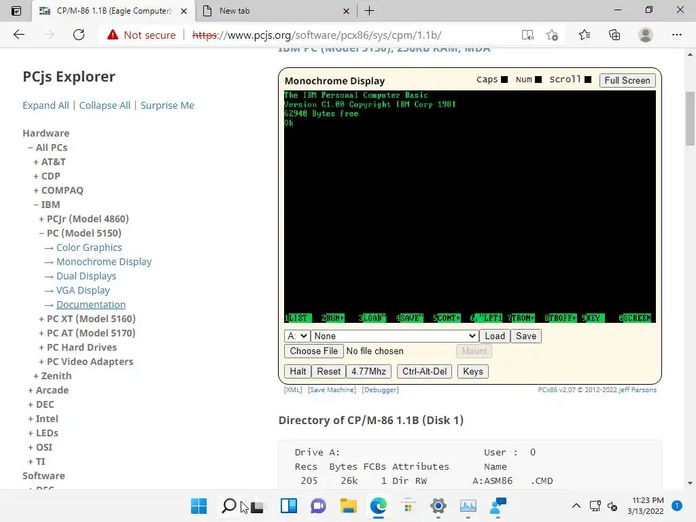Image resolution: width=696 pixels, height=522 pixels.
Task: Close the New tab tab
Action: [x=346, y=11]
